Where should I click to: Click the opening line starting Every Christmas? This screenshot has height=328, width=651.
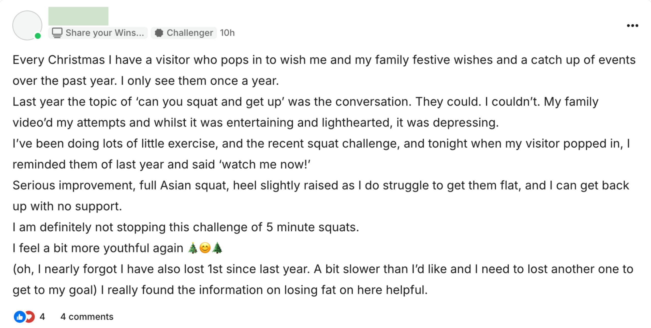coord(323,60)
